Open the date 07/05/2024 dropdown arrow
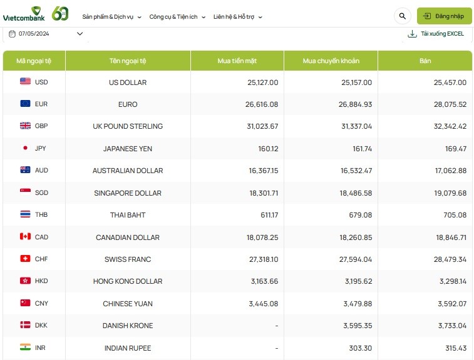The image size is (474, 360). click(80, 34)
